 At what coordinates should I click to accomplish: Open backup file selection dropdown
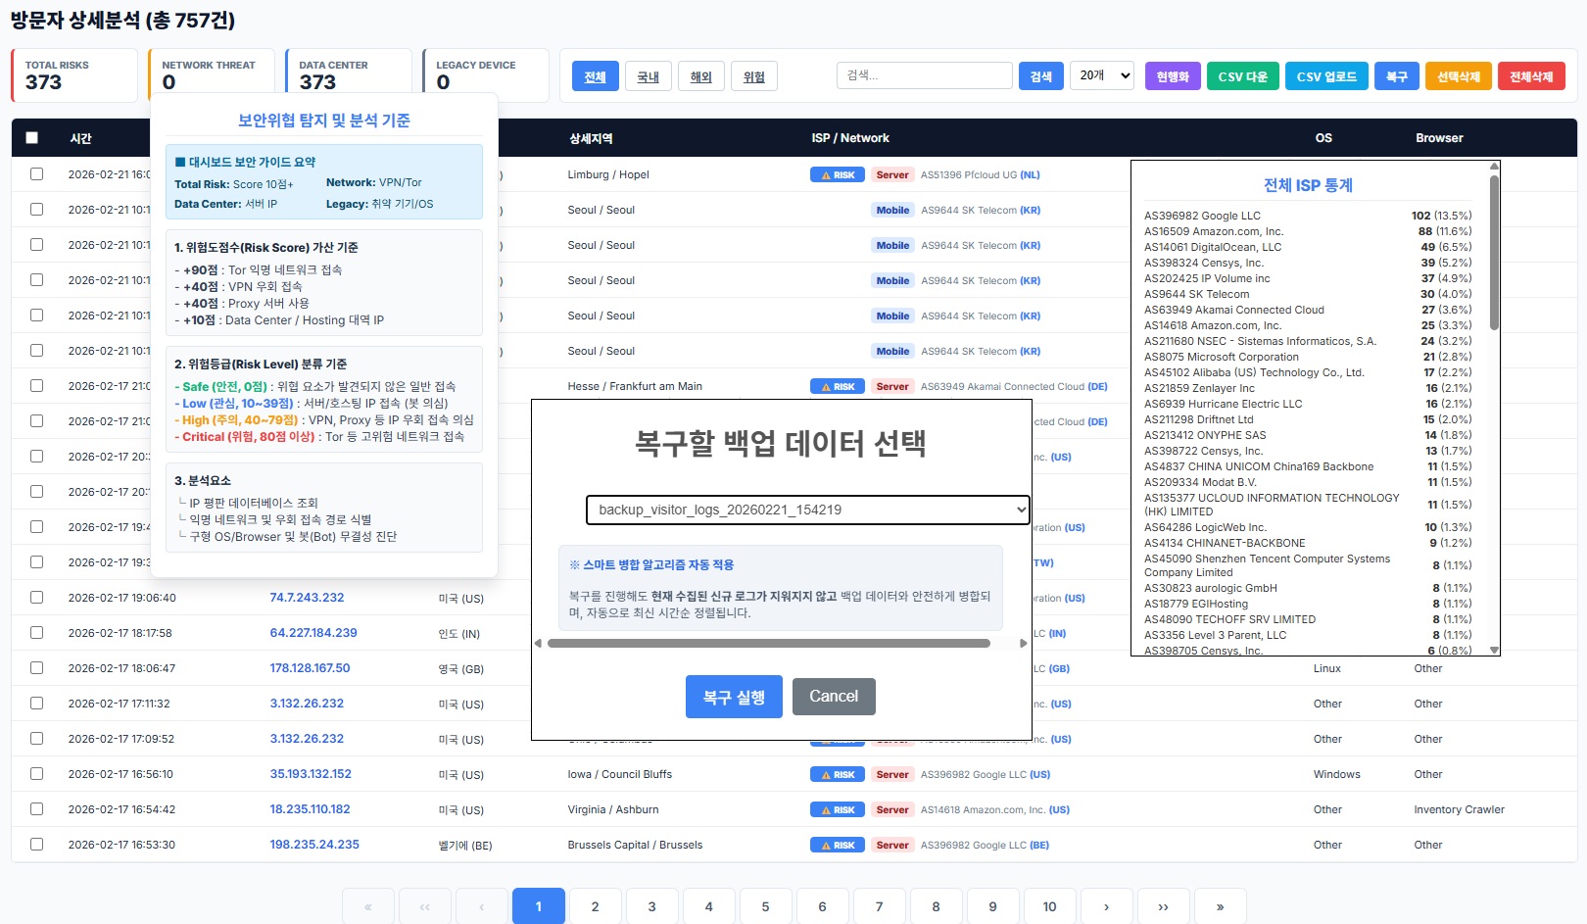(808, 510)
